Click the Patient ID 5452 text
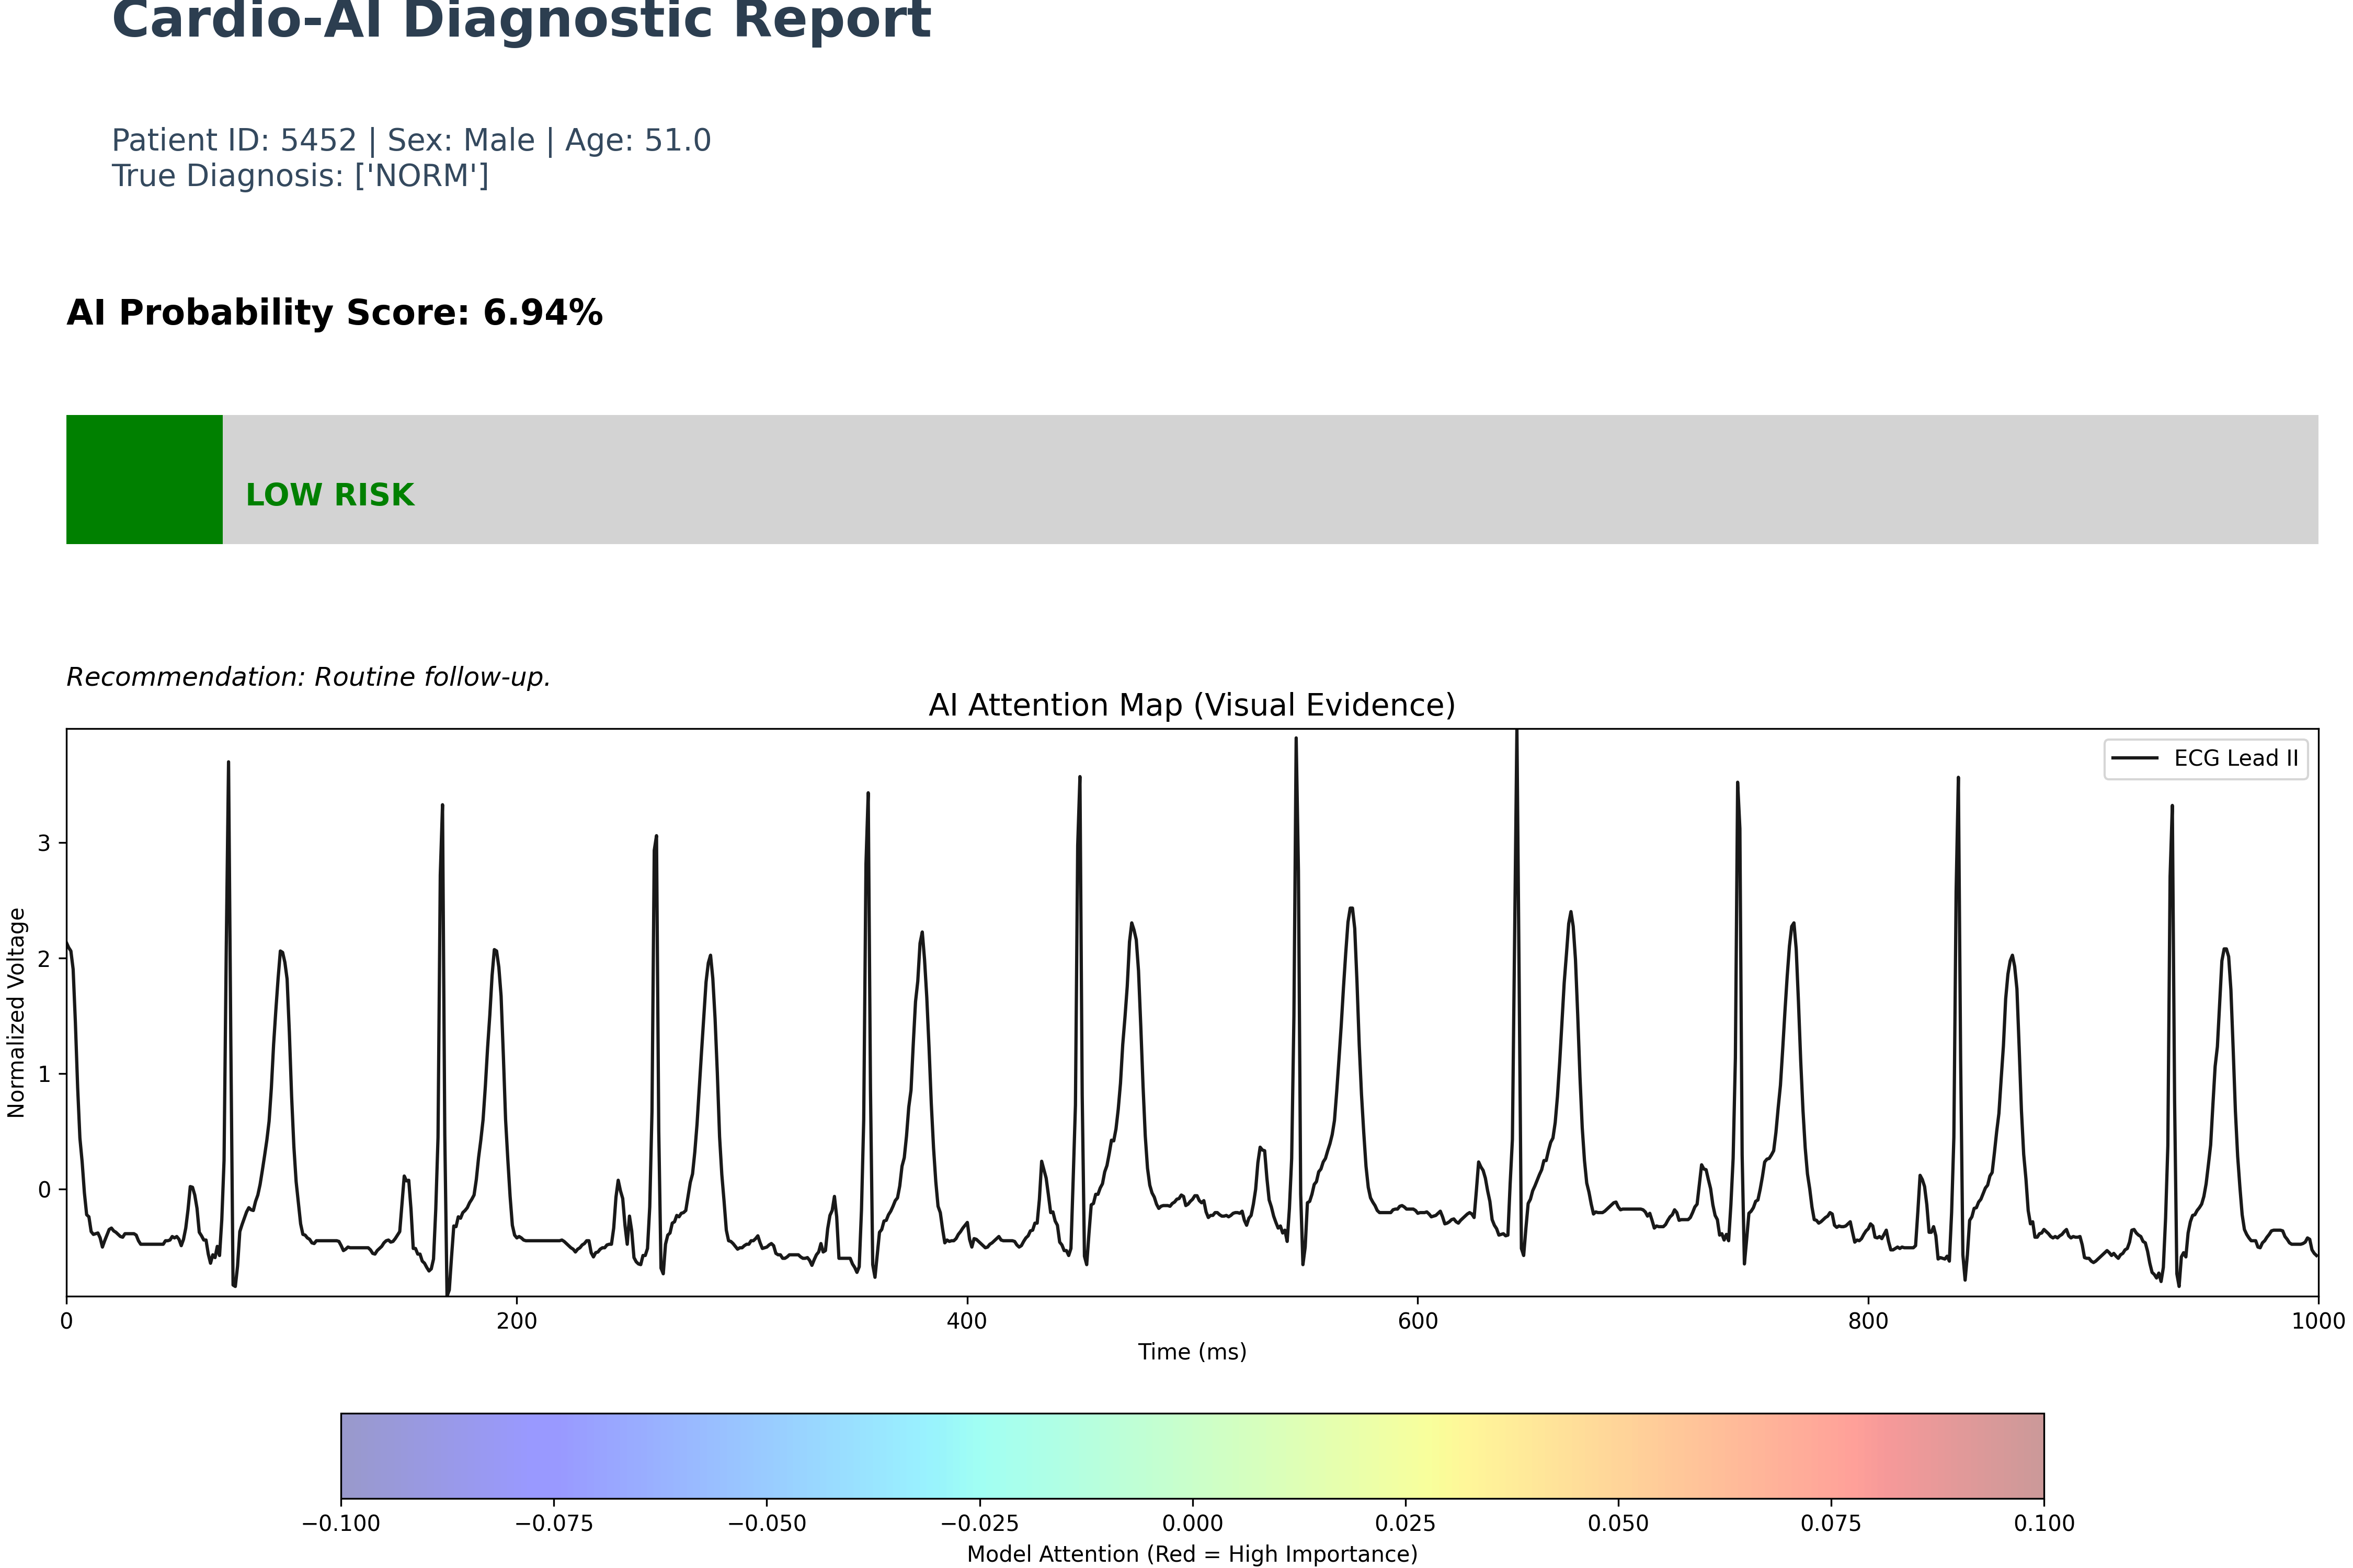2353x1568 pixels. coord(233,140)
